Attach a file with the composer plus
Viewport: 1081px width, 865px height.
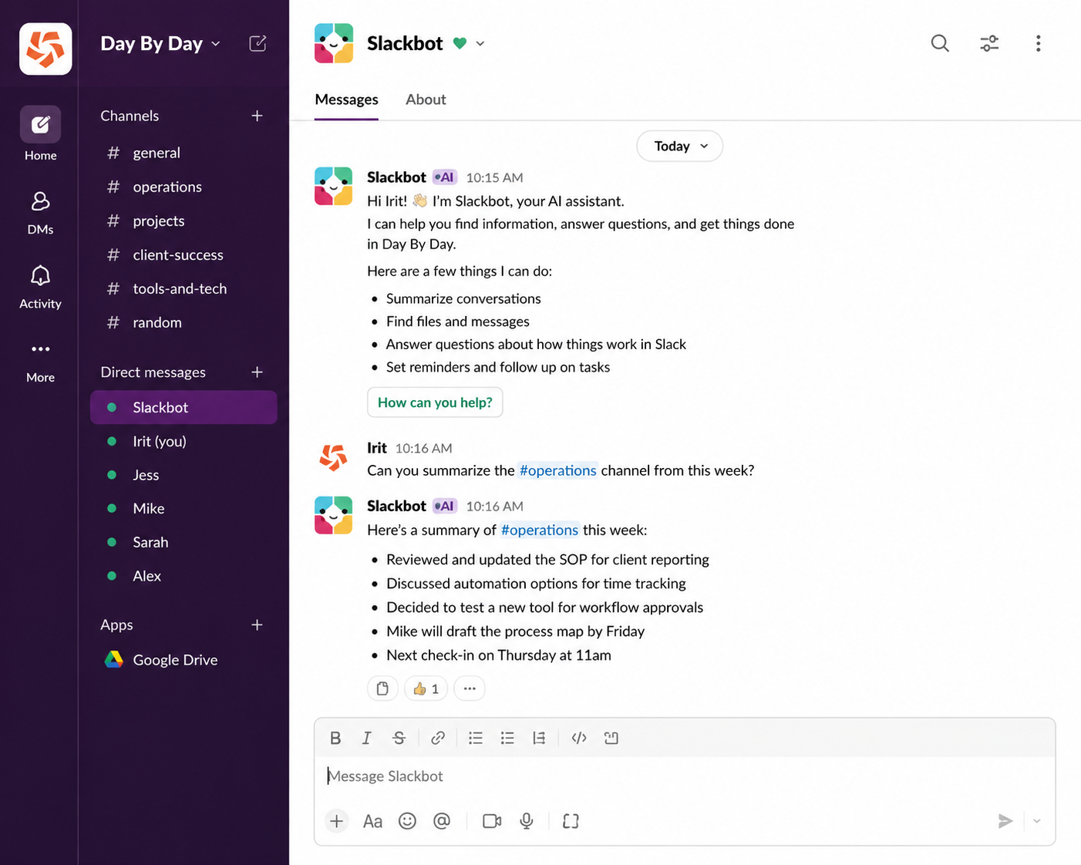(x=336, y=821)
